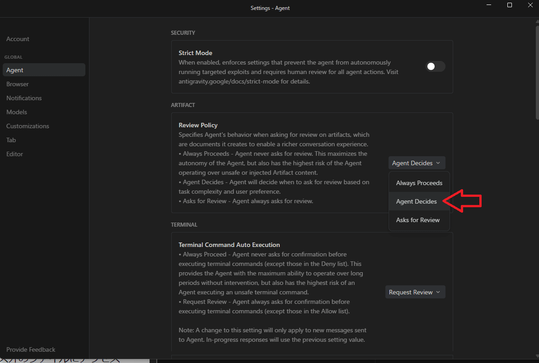Pick Asks for Review option
539x363 pixels.
[417, 220]
